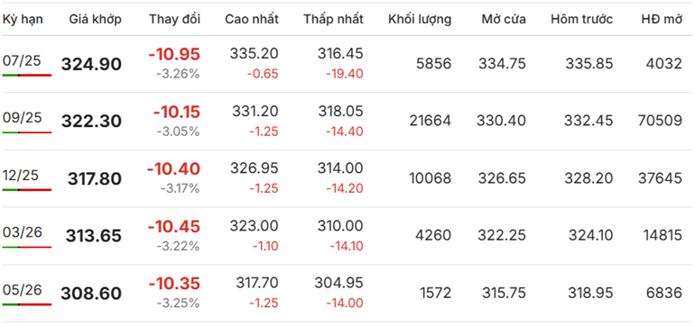The image size is (695, 326).
Task: Sort by Thay đổi column header
Action: click(174, 19)
